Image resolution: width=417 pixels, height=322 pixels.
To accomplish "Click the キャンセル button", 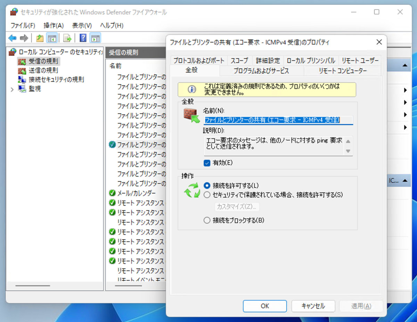I will 313,306.
